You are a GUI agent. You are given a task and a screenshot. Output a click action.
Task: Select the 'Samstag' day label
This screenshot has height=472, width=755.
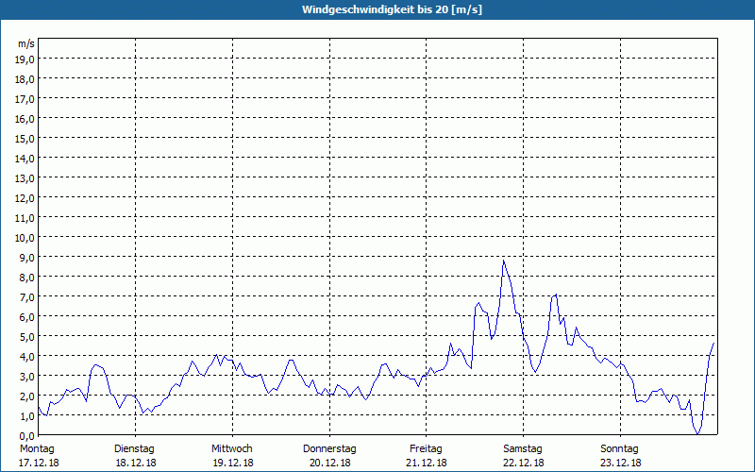point(523,449)
